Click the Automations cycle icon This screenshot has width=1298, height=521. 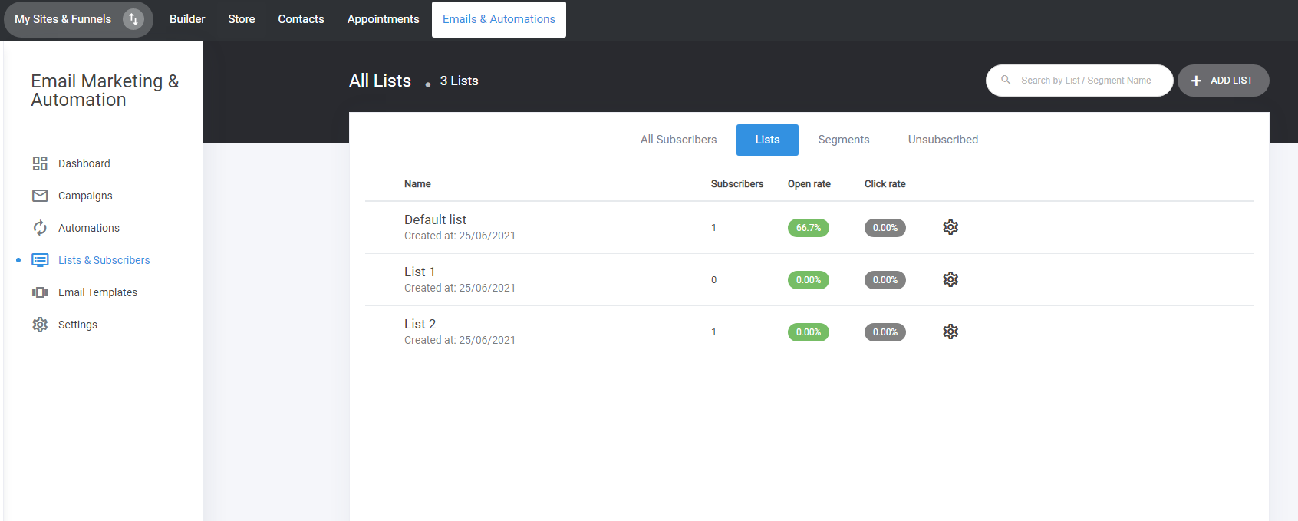40,228
